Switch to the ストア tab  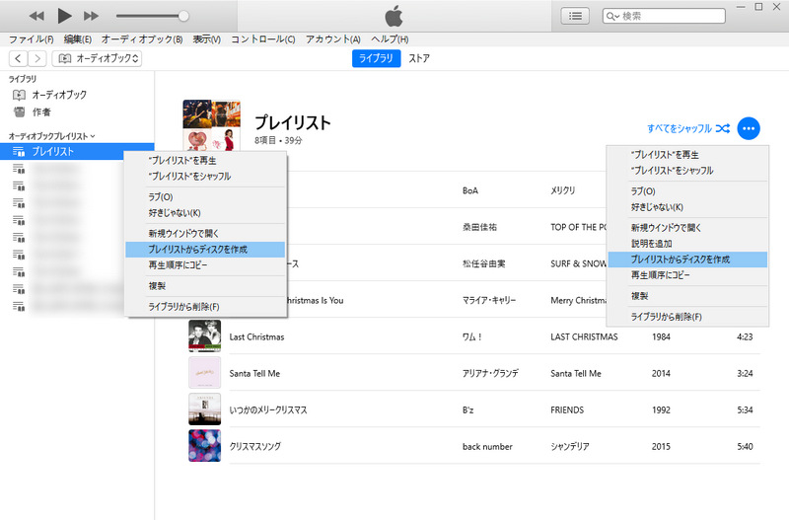(419, 58)
